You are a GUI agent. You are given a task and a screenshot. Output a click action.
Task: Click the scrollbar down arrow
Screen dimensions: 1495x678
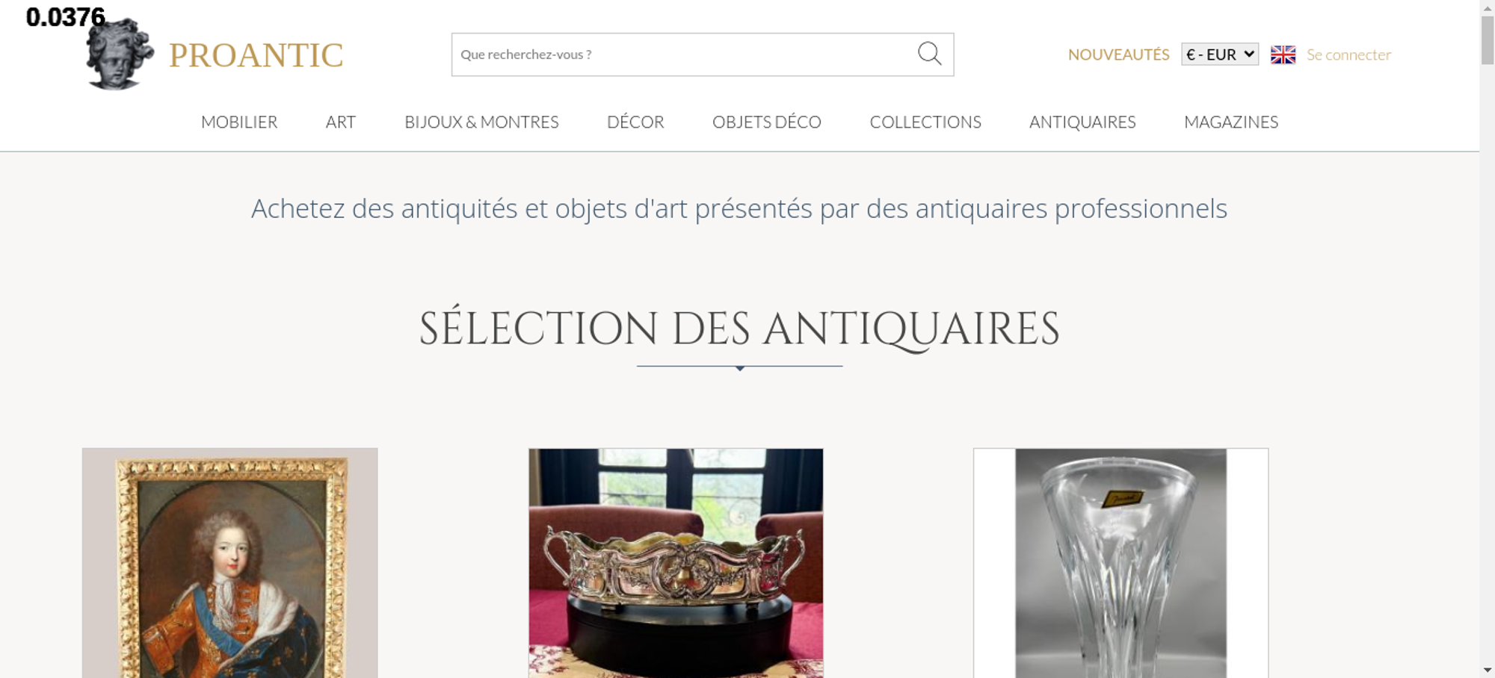point(1488,670)
